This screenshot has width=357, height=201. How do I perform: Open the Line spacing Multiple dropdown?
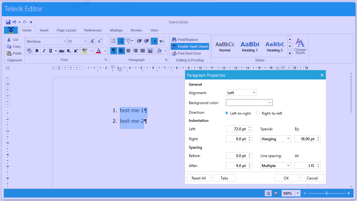click(x=276, y=165)
